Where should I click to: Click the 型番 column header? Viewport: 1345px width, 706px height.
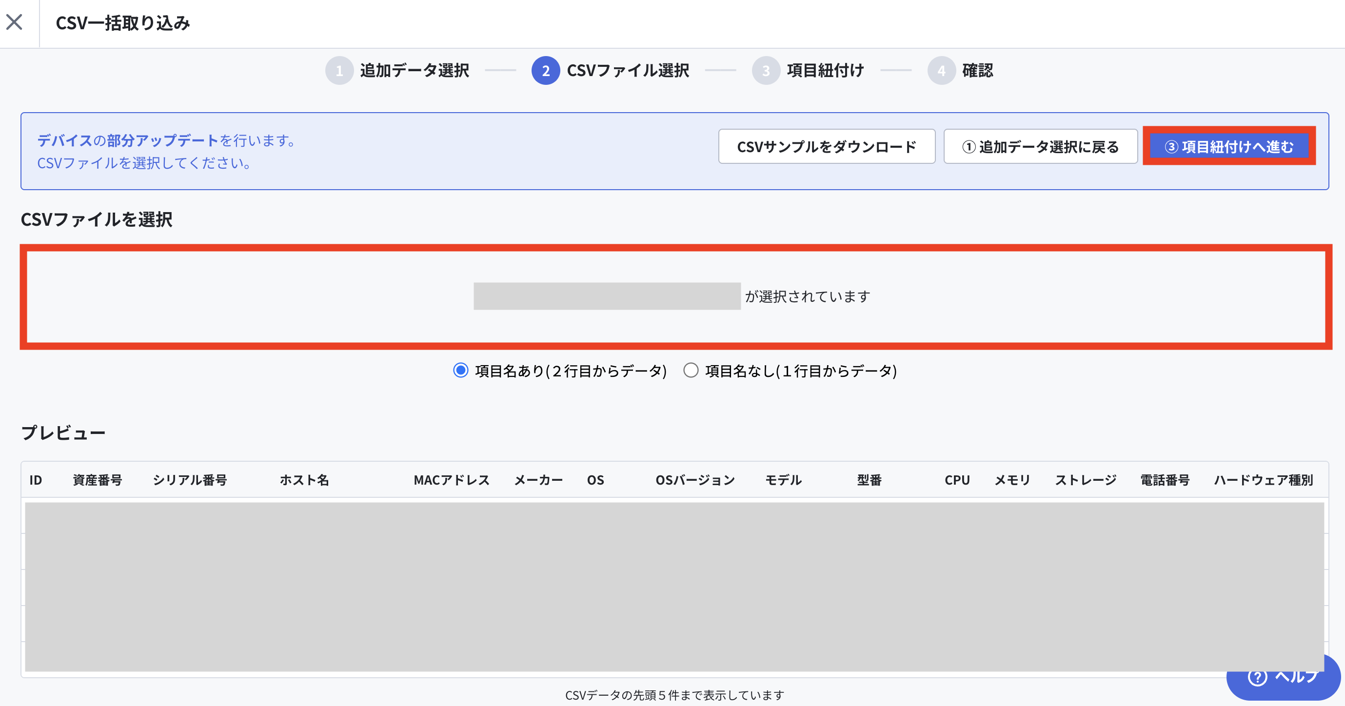click(x=870, y=480)
